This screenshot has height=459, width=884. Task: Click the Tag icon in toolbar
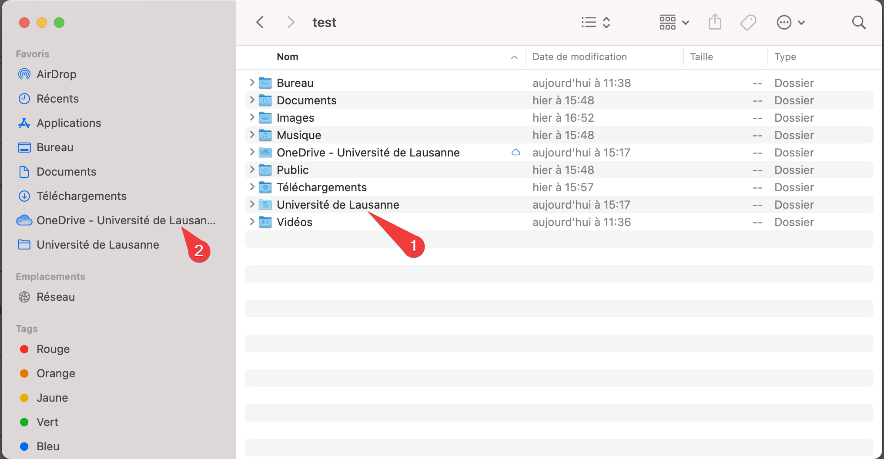point(748,22)
